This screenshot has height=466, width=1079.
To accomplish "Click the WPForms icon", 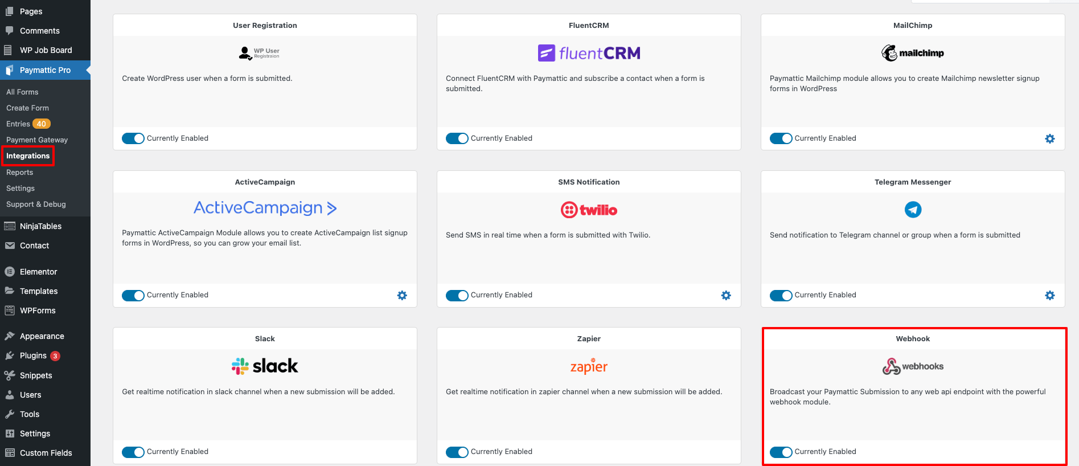I will pos(10,310).
